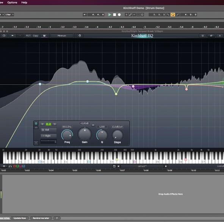Open the Right channel placement dropdown
Screen dimensions: 224x222
[x=49, y=136]
